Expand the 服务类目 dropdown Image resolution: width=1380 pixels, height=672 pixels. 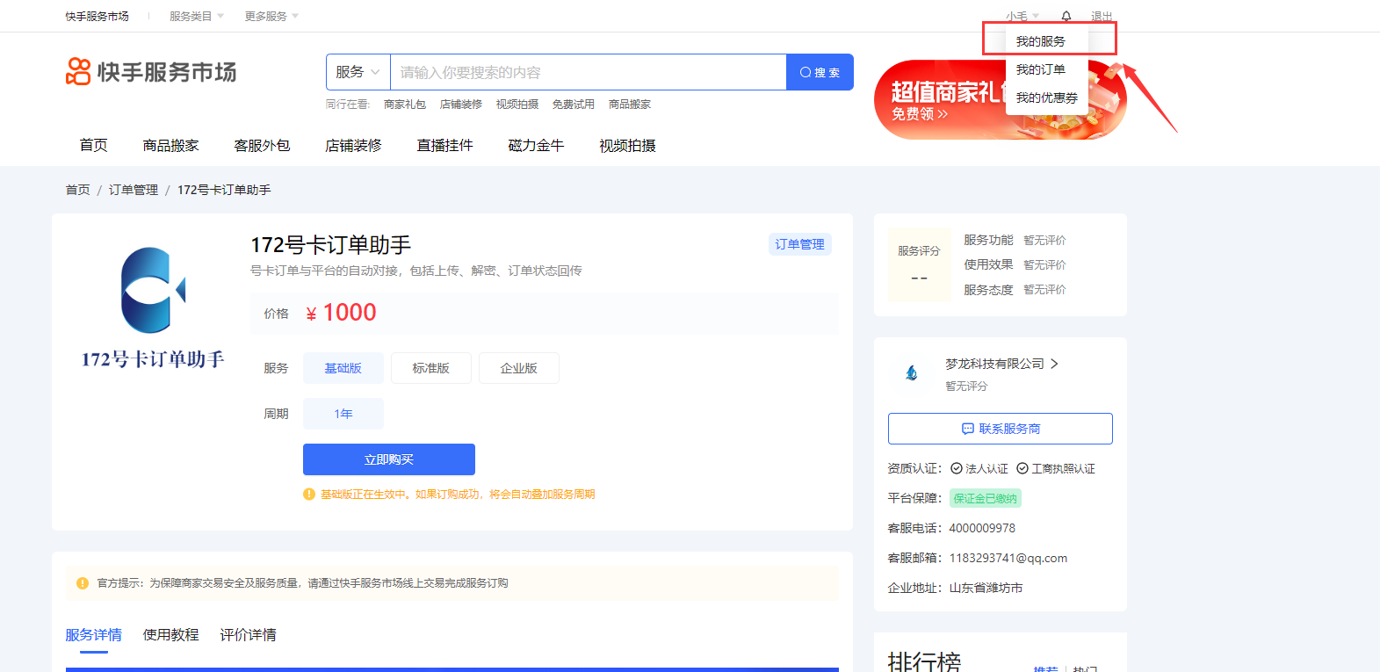pos(197,16)
